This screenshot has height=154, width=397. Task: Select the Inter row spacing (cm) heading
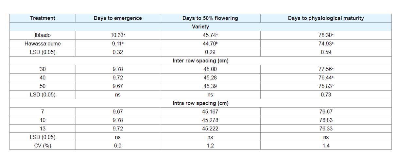tap(200, 61)
